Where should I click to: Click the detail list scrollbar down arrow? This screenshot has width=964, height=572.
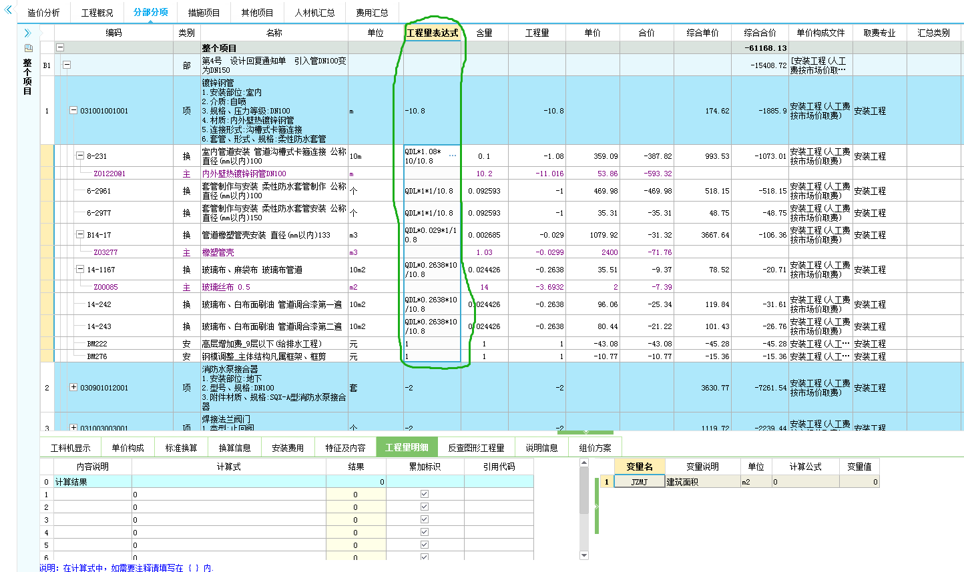tap(584, 555)
